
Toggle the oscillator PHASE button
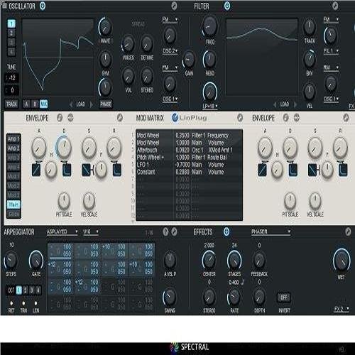tap(106, 104)
